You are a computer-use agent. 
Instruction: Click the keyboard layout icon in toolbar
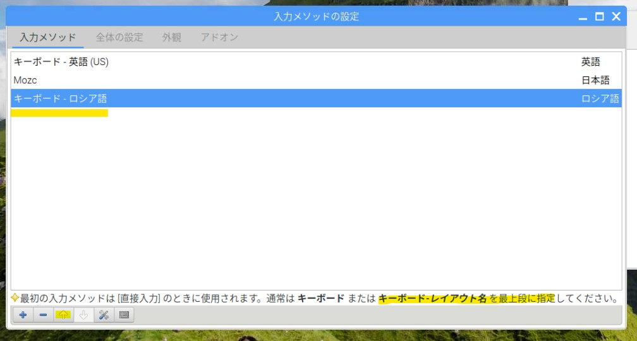(124, 315)
